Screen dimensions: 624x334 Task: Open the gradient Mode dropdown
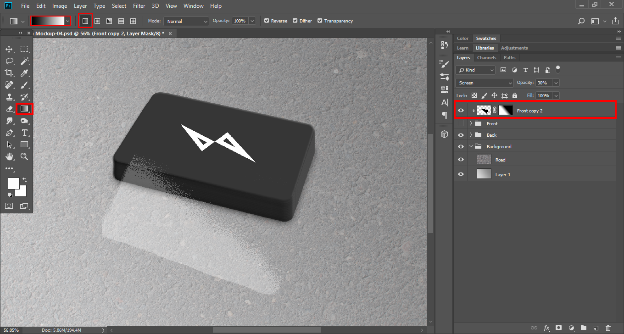coord(186,21)
